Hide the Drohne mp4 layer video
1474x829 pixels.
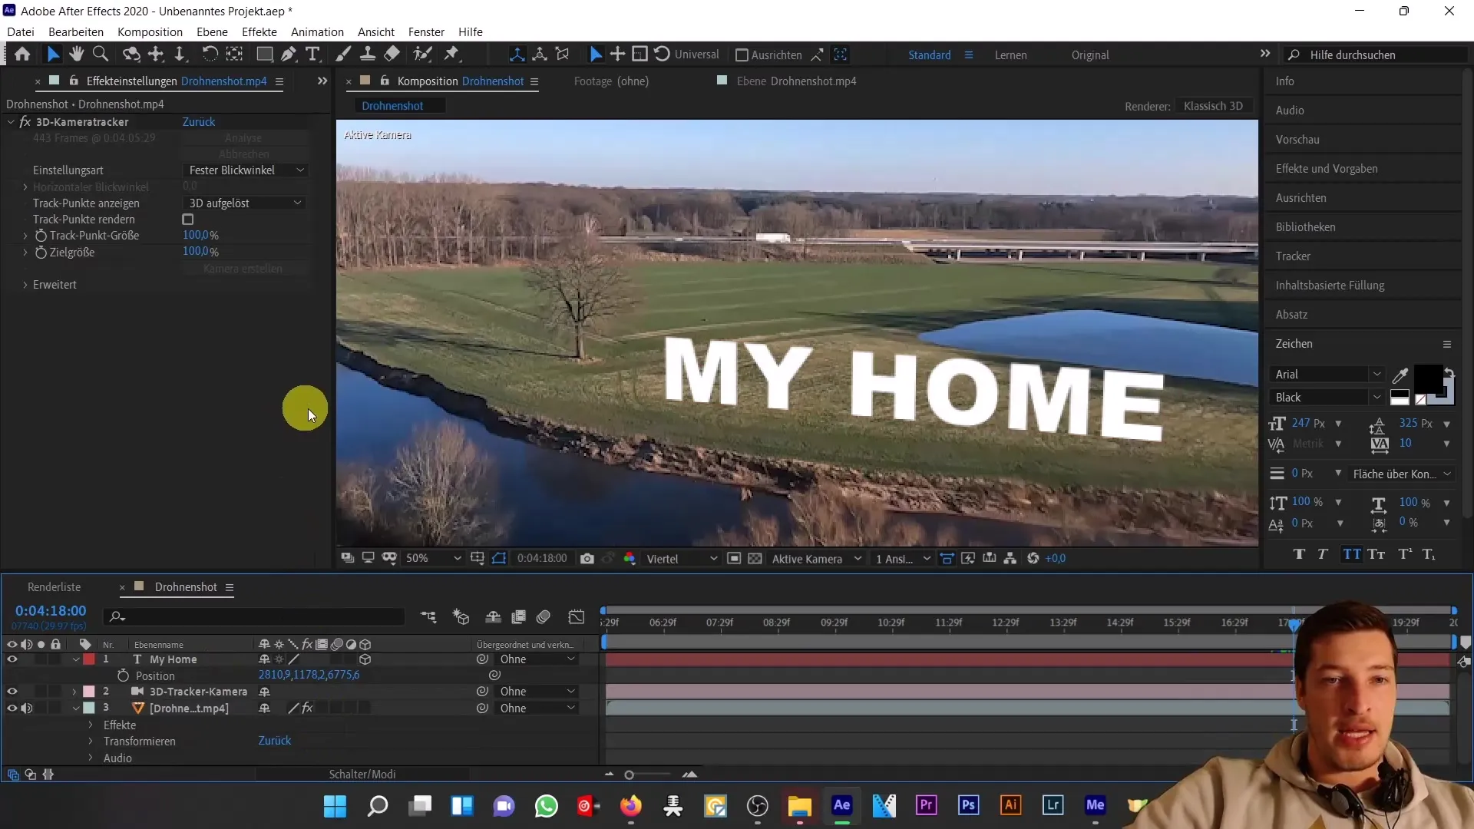coord(12,708)
